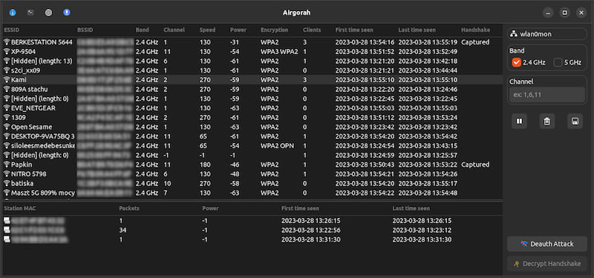Pause the network scan
594x278 pixels.
(x=519, y=122)
